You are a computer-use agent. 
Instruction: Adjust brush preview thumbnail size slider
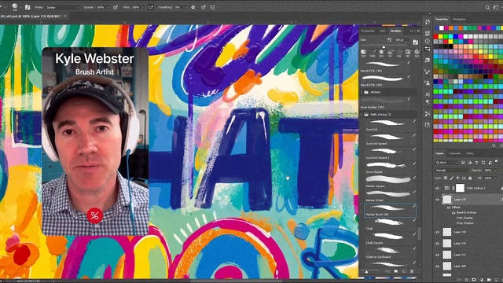click(x=366, y=272)
